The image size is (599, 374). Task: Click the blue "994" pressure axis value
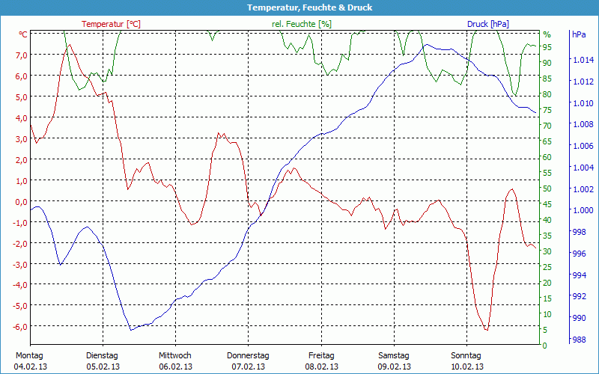coord(578,275)
